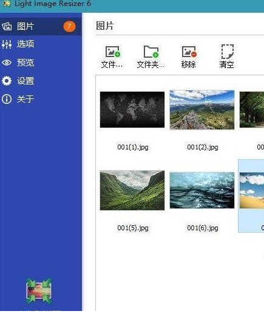Select the world map thumbnail 001(1).jpg
Screen dimensions: 264x325
pyautogui.click(x=132, y=109)
